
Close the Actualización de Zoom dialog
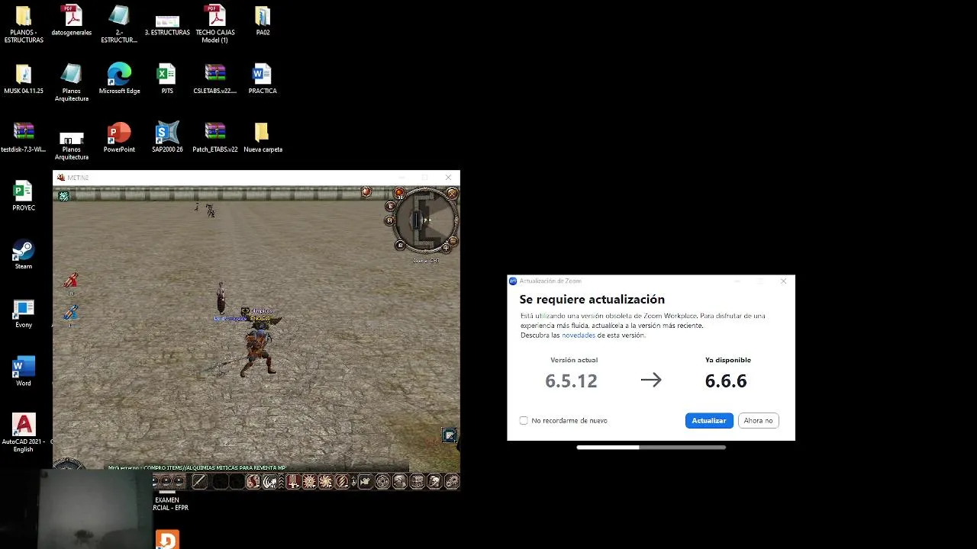(783, 281)
